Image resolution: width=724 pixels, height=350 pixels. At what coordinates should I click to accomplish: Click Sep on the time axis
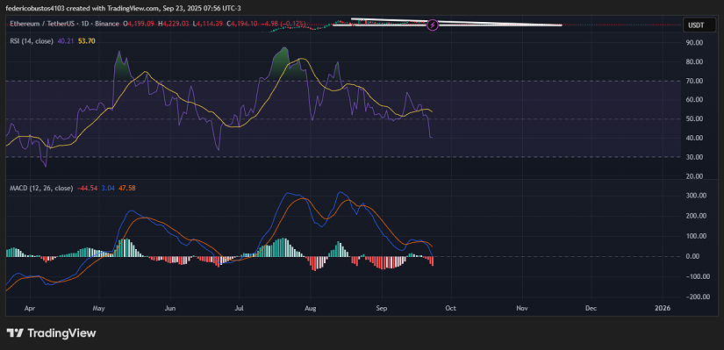382,308
